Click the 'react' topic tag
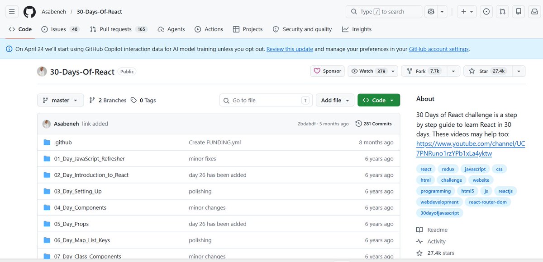 pos(426,169)
